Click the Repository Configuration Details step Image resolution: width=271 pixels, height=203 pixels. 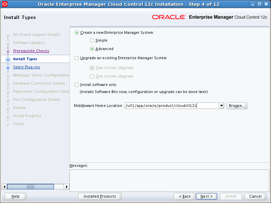click(41, 91)
